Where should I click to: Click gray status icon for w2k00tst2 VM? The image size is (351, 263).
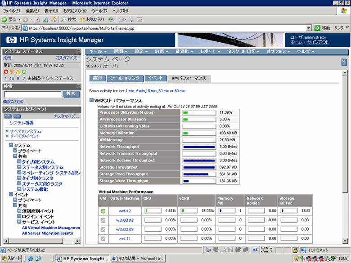point(103,220)
